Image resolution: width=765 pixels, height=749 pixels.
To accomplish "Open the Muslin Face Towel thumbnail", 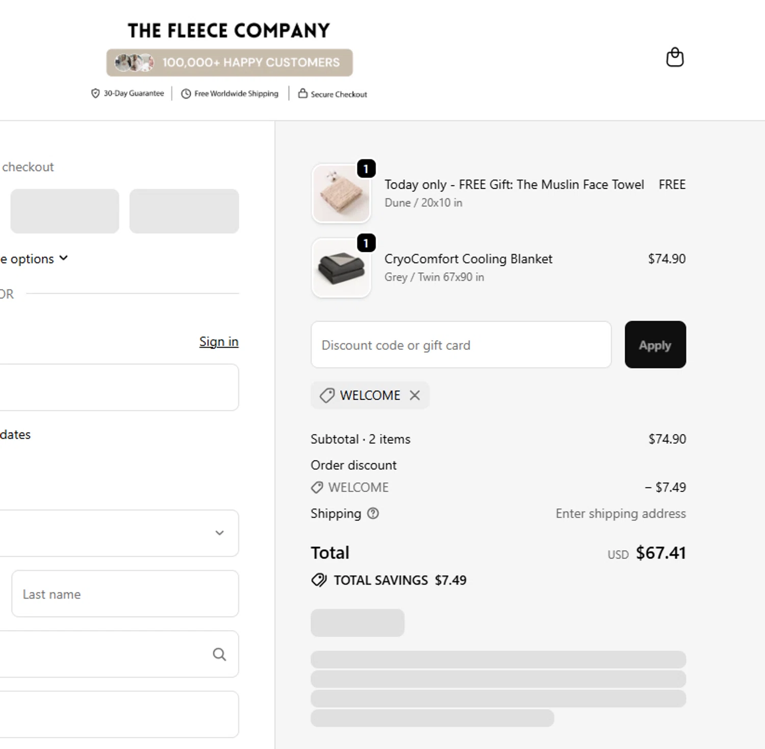I will tap(341, 193).
